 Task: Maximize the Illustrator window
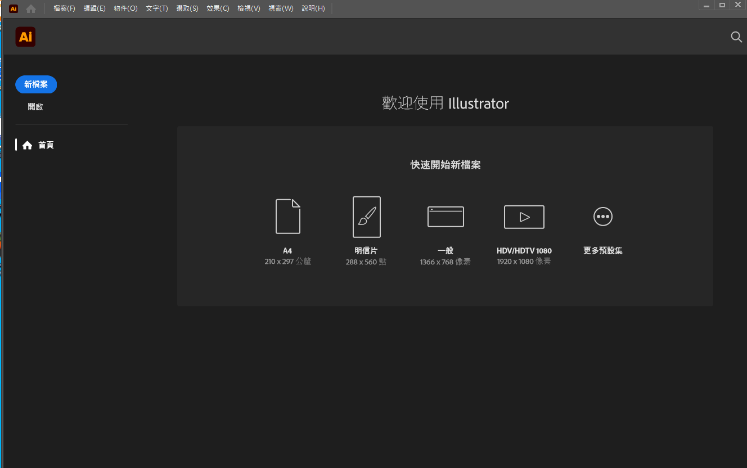722,5
